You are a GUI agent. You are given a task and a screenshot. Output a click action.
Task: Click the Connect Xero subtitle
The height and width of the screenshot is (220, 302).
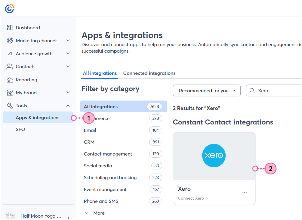pos(191,198)
